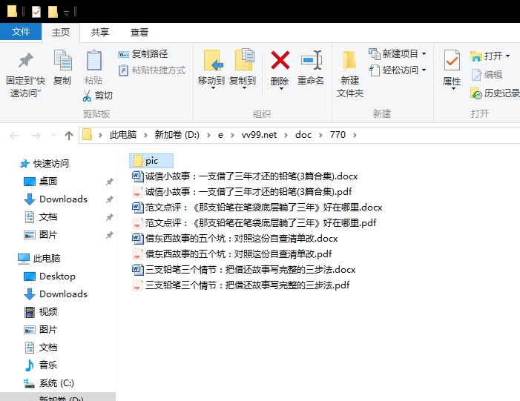Click the Move to (移动到) icon
The height and width of the screenshot is (401, 520).
pyautogui.click(x=211, y=60)
